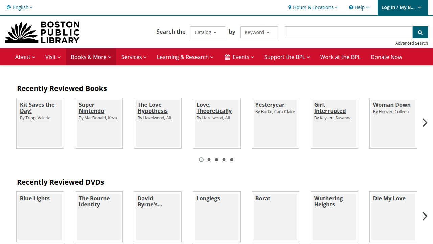
Task: Open the Services menu
Action: (x=134, y=57)
